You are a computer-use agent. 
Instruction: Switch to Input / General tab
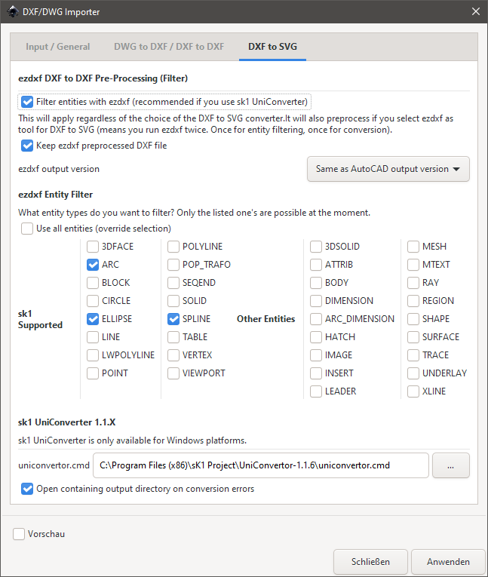point(58,47)
